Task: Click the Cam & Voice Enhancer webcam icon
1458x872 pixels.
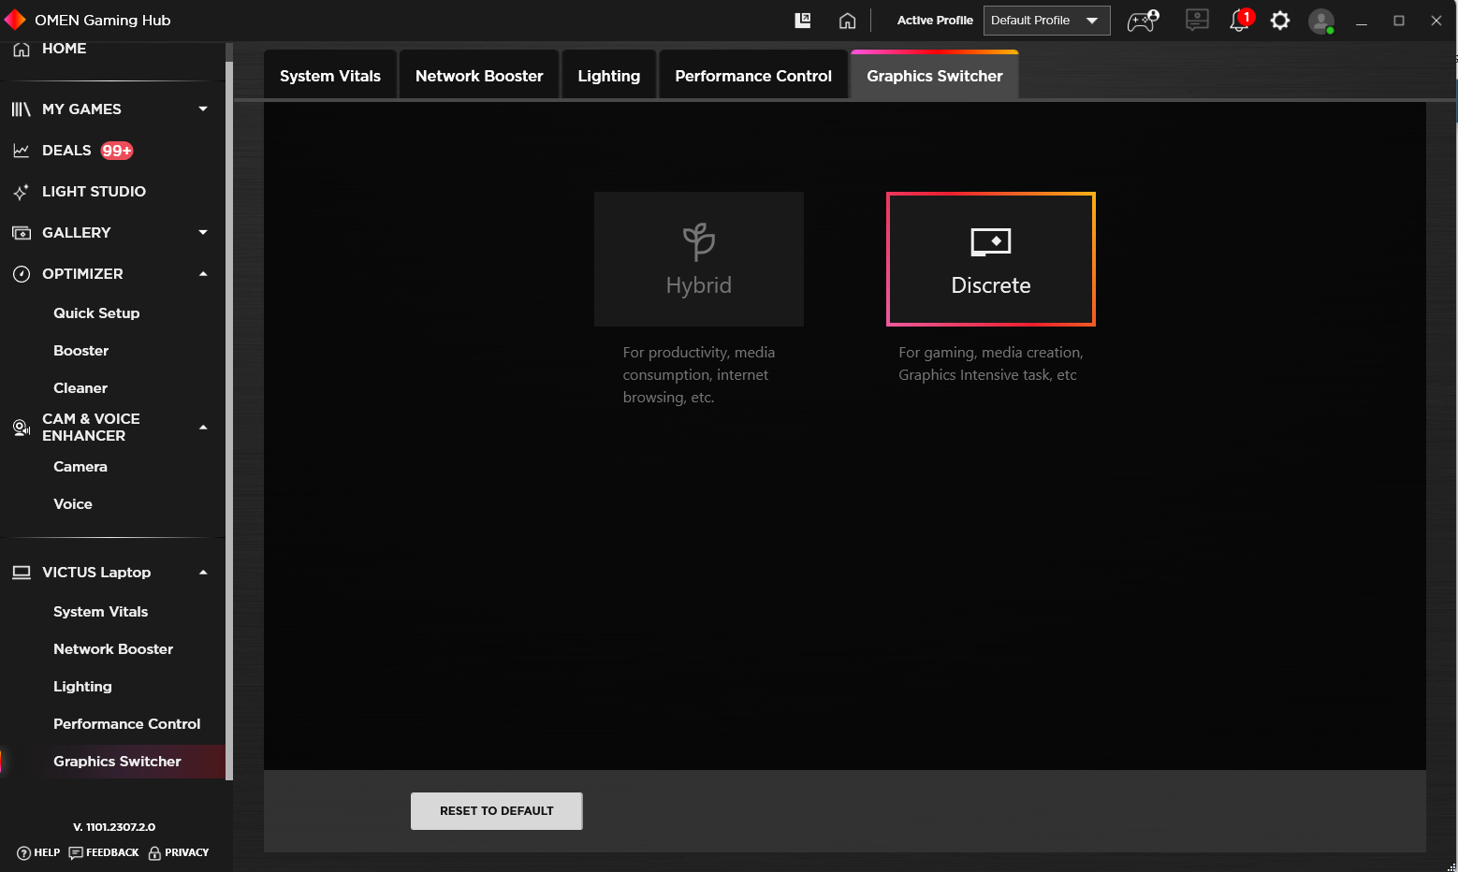Action: click(22, 428)
